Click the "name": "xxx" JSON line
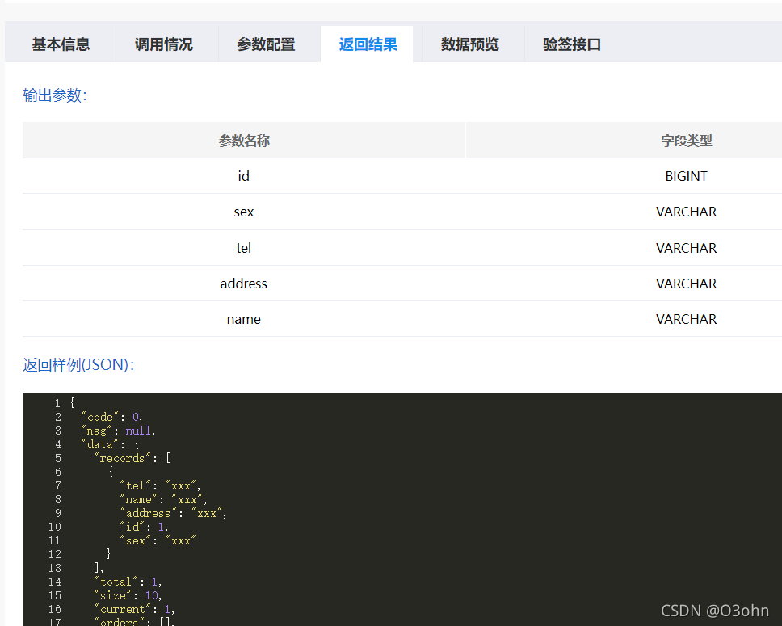Screen dimensions: 782x626 coord(163,499)
